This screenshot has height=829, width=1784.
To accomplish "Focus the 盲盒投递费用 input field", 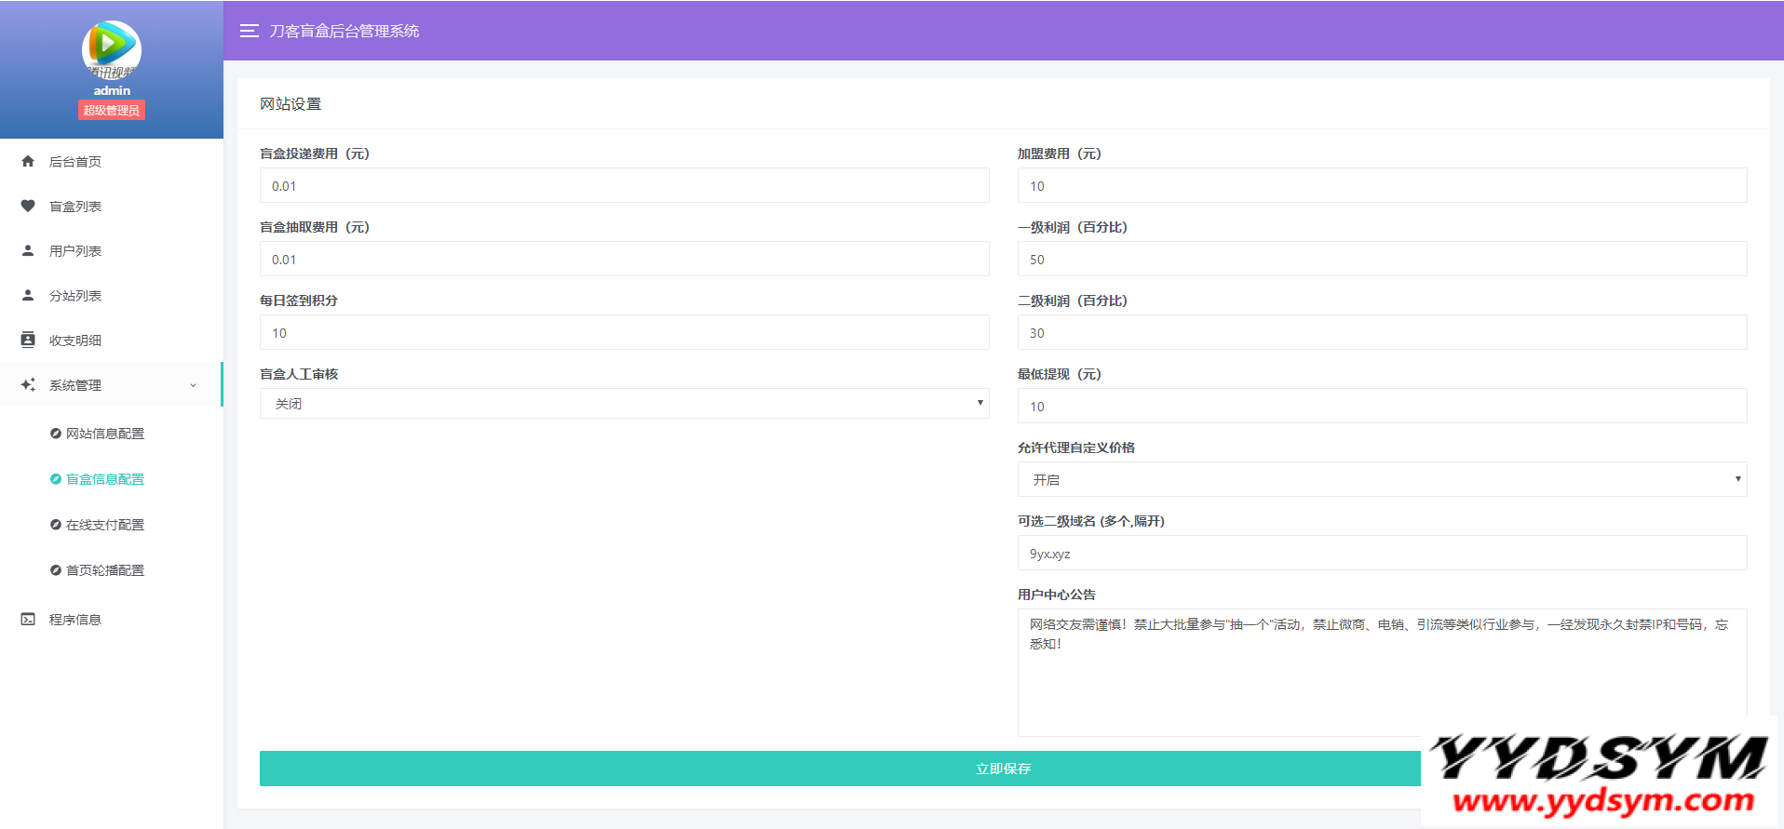I will pos(624,186).
